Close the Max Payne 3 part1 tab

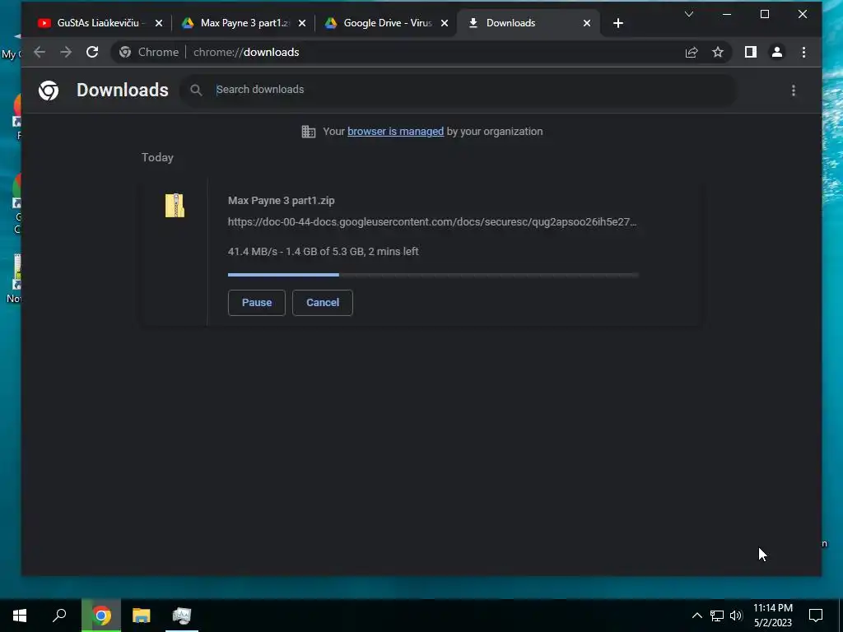click(302, 23)
